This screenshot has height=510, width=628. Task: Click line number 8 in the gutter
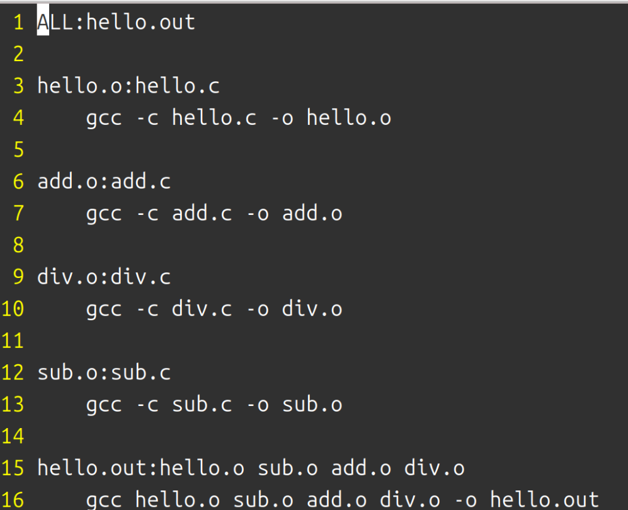pos(18,245)
